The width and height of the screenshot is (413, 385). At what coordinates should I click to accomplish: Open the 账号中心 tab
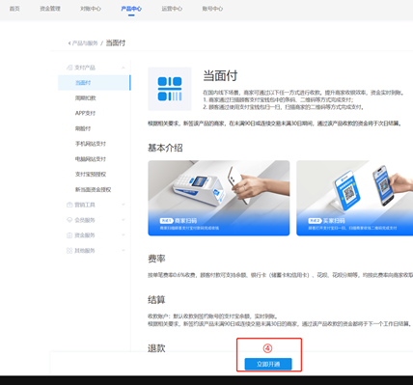click(212, 9)
